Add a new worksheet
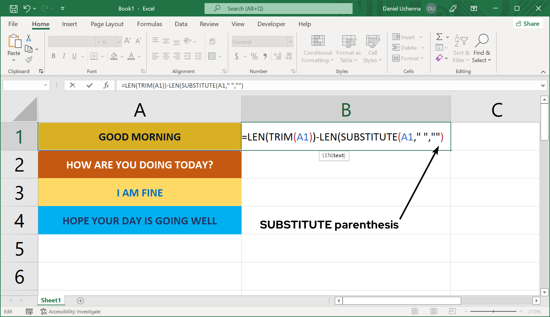 pos(80,301)
